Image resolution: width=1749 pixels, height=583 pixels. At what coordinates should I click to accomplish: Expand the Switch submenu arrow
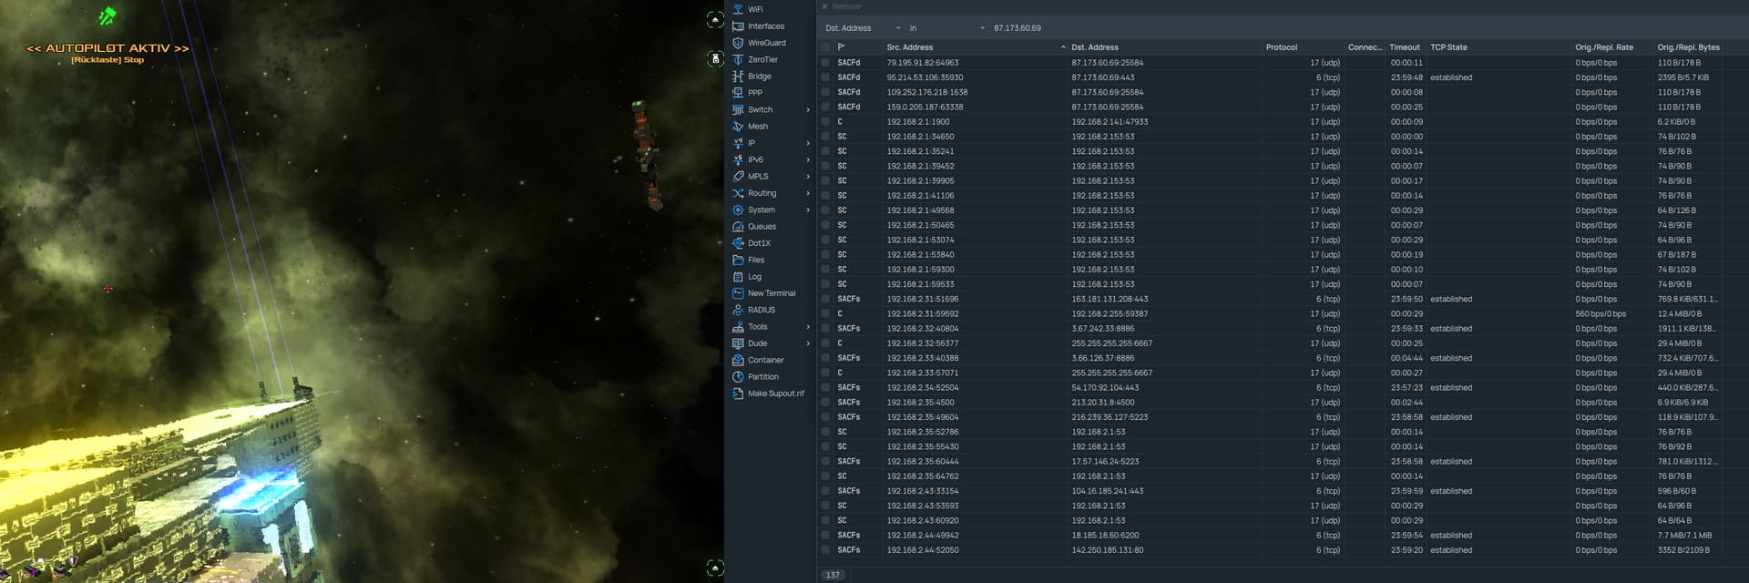(x=808, y=110)
